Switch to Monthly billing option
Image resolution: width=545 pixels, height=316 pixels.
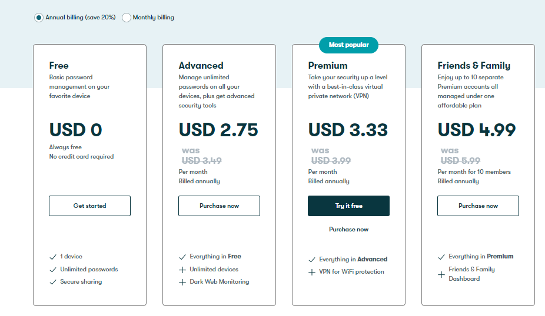(x=127, y=18)
